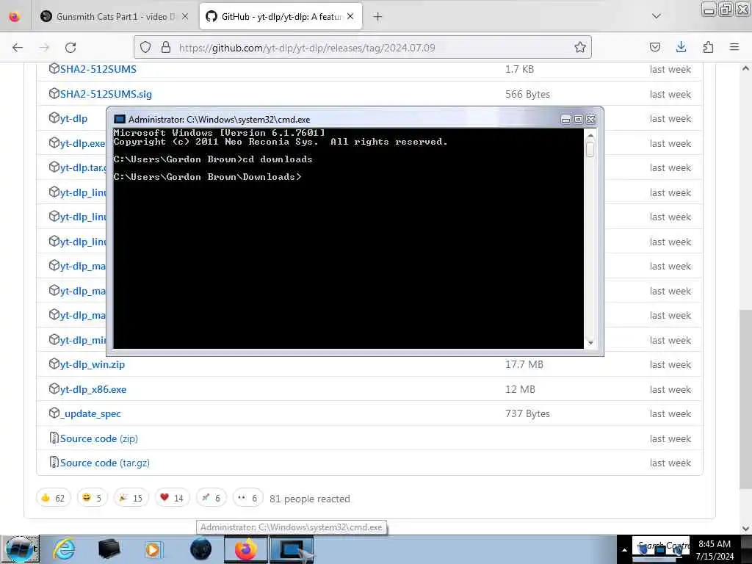Click the cmd window scroll up arrow
The width and height of the screenshot is (752, 564).
(590, 136)
